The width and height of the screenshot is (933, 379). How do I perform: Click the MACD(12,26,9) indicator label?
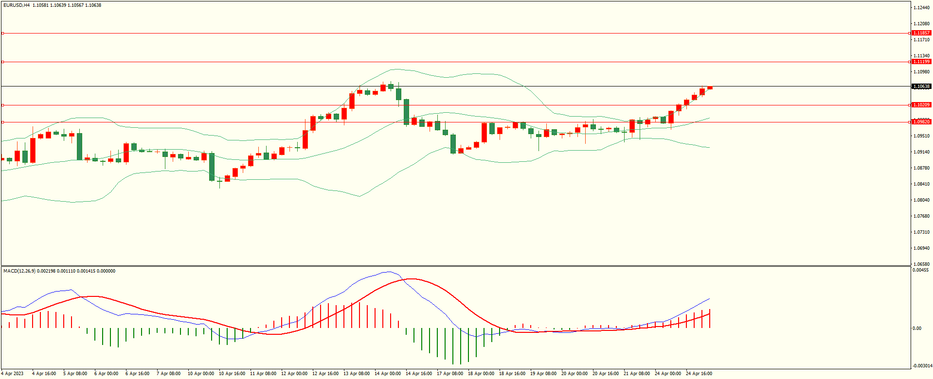point(19,271)
